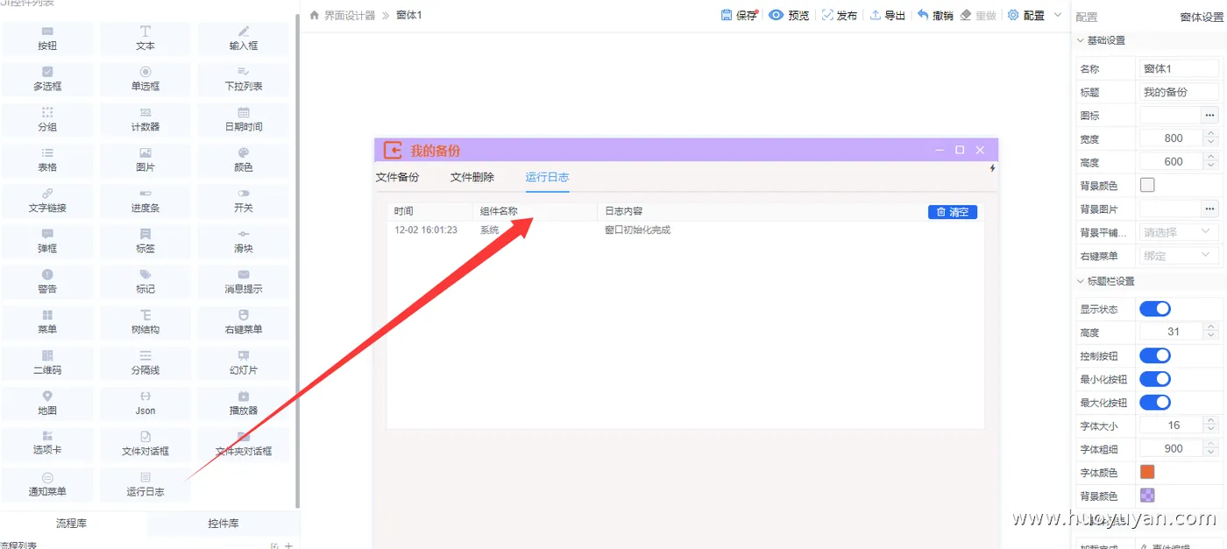Click the 清空 clear log button
This screenshot has width=1227, height=549.
(953, 212)
